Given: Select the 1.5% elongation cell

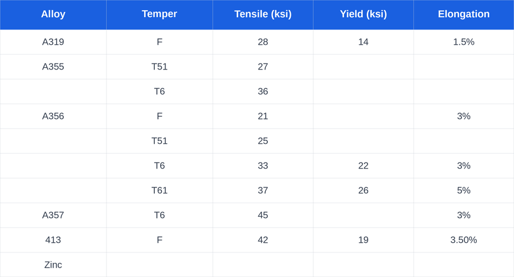Looking at the screenshot, I should 464,42.
